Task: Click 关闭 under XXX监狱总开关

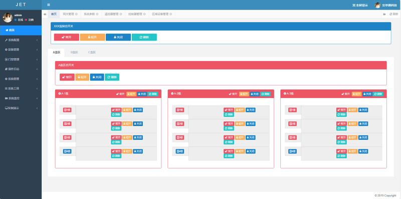Action: 118,37
